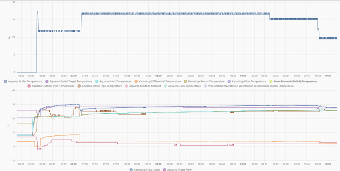
Task: Toggle Aquarea Pump Flow legend item
Action: tap(177, 170)
